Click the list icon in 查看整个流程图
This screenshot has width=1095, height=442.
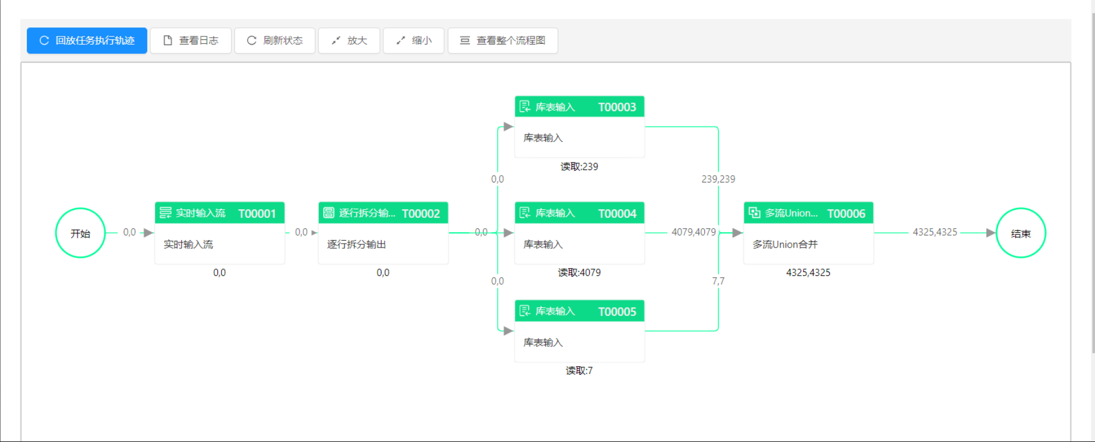(465, 40)
